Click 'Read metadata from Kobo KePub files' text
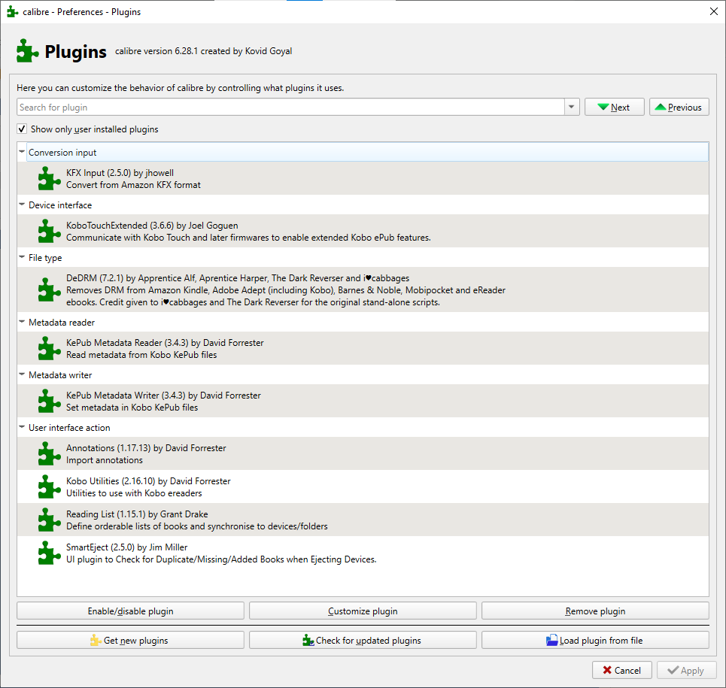Viewport: 726px width, 688px height. 141,355
